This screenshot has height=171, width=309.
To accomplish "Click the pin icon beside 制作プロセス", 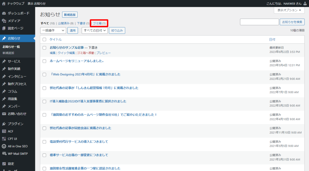I will tap(4, 84).
